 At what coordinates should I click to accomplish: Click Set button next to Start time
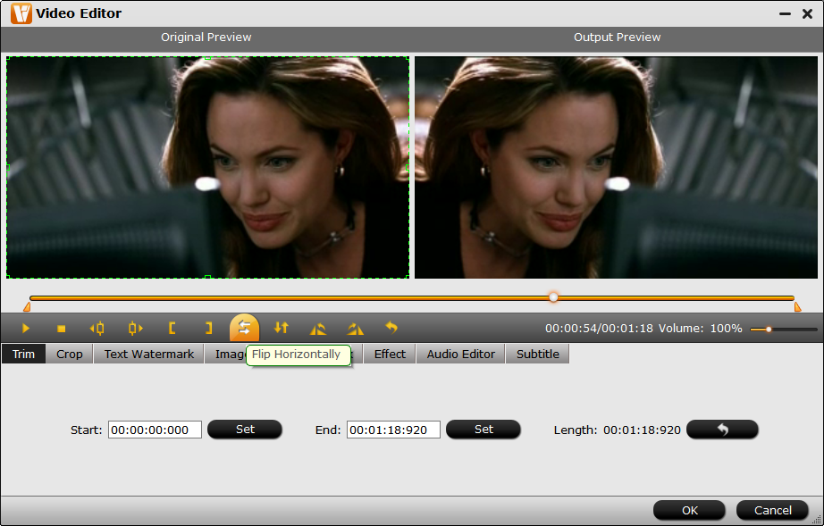pos(245,430)
